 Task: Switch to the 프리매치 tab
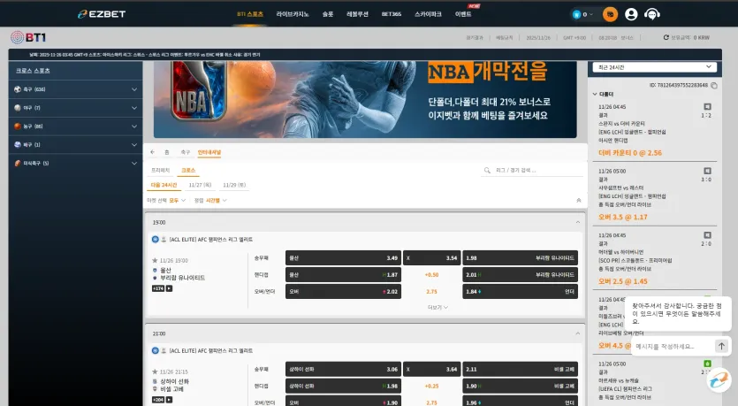[x=160, y=170]
